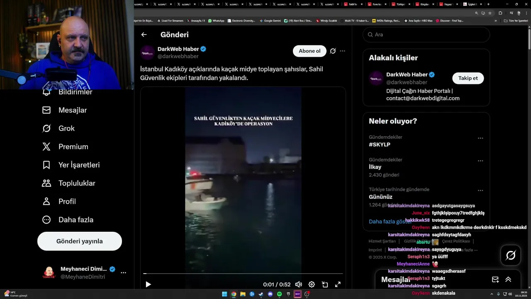The height and width of the screenshot is (299, 531).
Task: Open File Explorer from the taskbar
Action: pos(243,294)
